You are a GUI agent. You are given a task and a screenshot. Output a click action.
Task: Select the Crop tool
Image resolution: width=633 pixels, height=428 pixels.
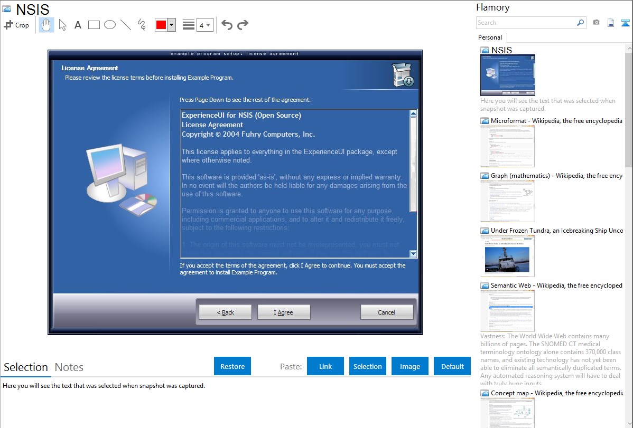(x=16, y=25)
